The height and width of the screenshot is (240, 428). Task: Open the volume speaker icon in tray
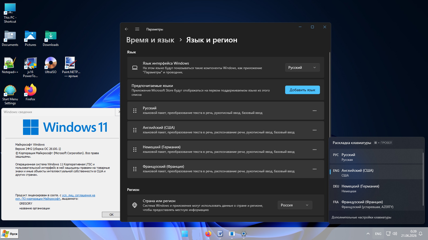[x=395, y=234]
